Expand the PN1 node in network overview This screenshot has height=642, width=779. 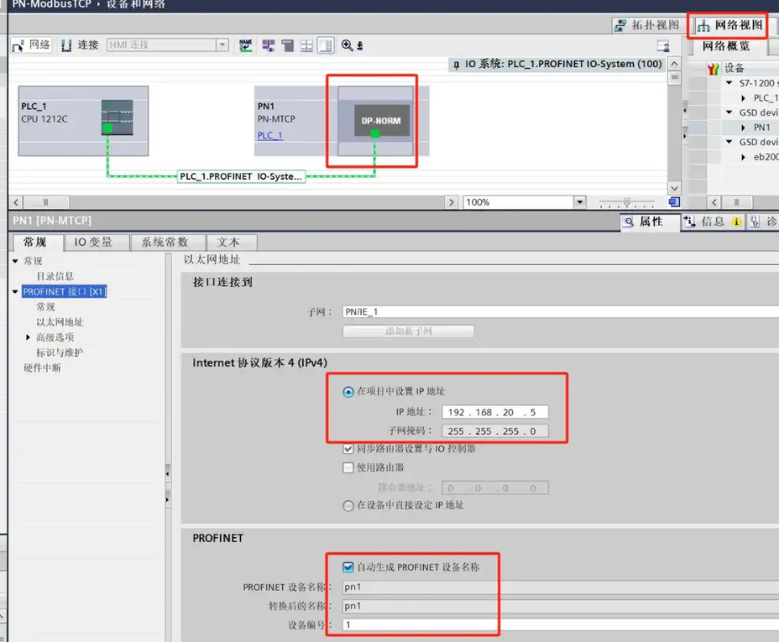[x=743, y=128]
